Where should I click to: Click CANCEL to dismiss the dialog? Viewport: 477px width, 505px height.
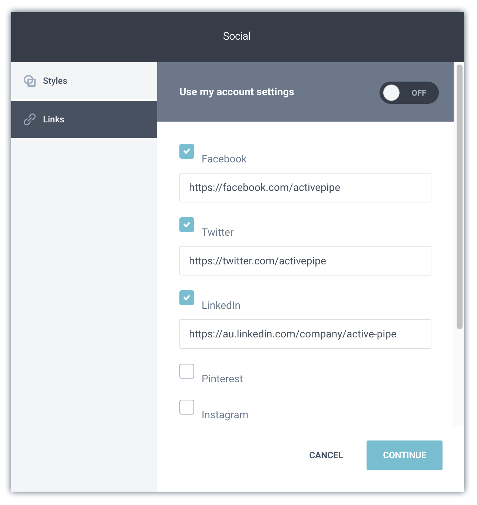326,455
